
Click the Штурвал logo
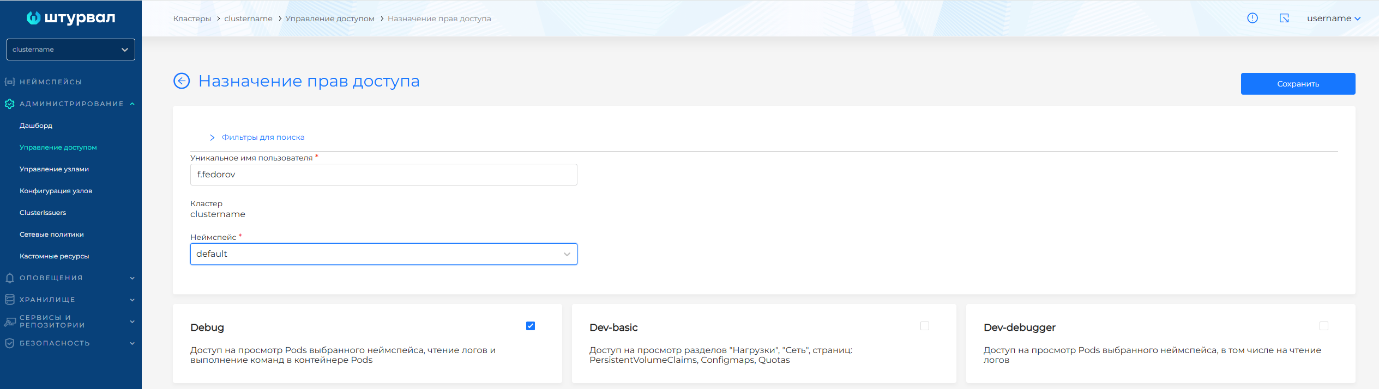pos(71,18)
